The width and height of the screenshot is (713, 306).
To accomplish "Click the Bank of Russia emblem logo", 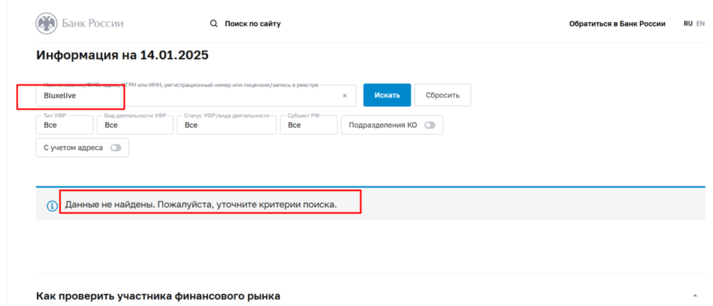I will click(x=47, y=24).
